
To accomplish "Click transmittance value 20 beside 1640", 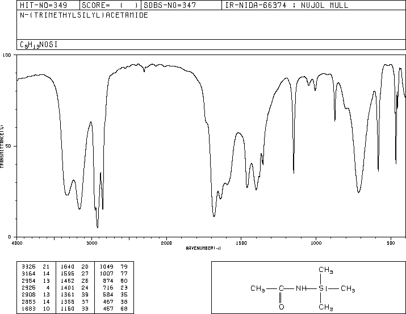I will [x=85, y=267].
